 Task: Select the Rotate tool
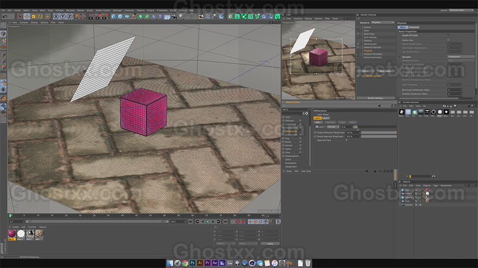(40, 16)
